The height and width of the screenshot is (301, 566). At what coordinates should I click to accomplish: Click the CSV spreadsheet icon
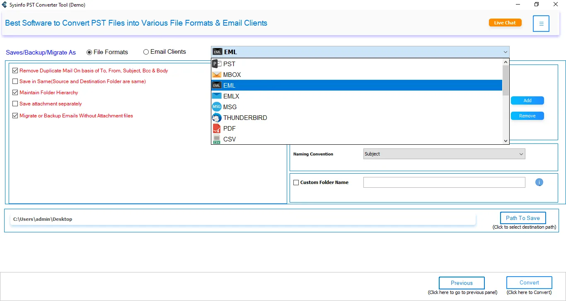click(x=217, y=139)
